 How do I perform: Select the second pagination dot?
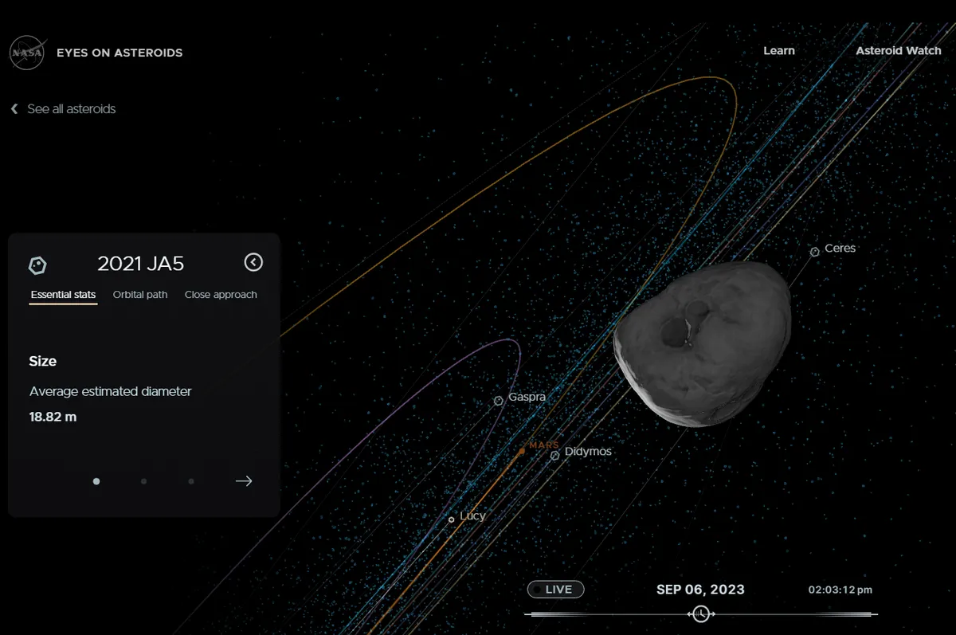pyautogui.click(x=143, y=481)
